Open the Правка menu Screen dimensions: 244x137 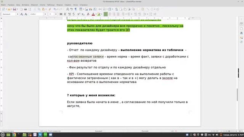[11, 5]
